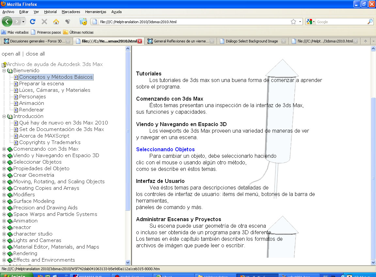Click the search magnifier icon
Image resolution: width=376 pixels, height=277 pixels.
click(x=370, y=22)
